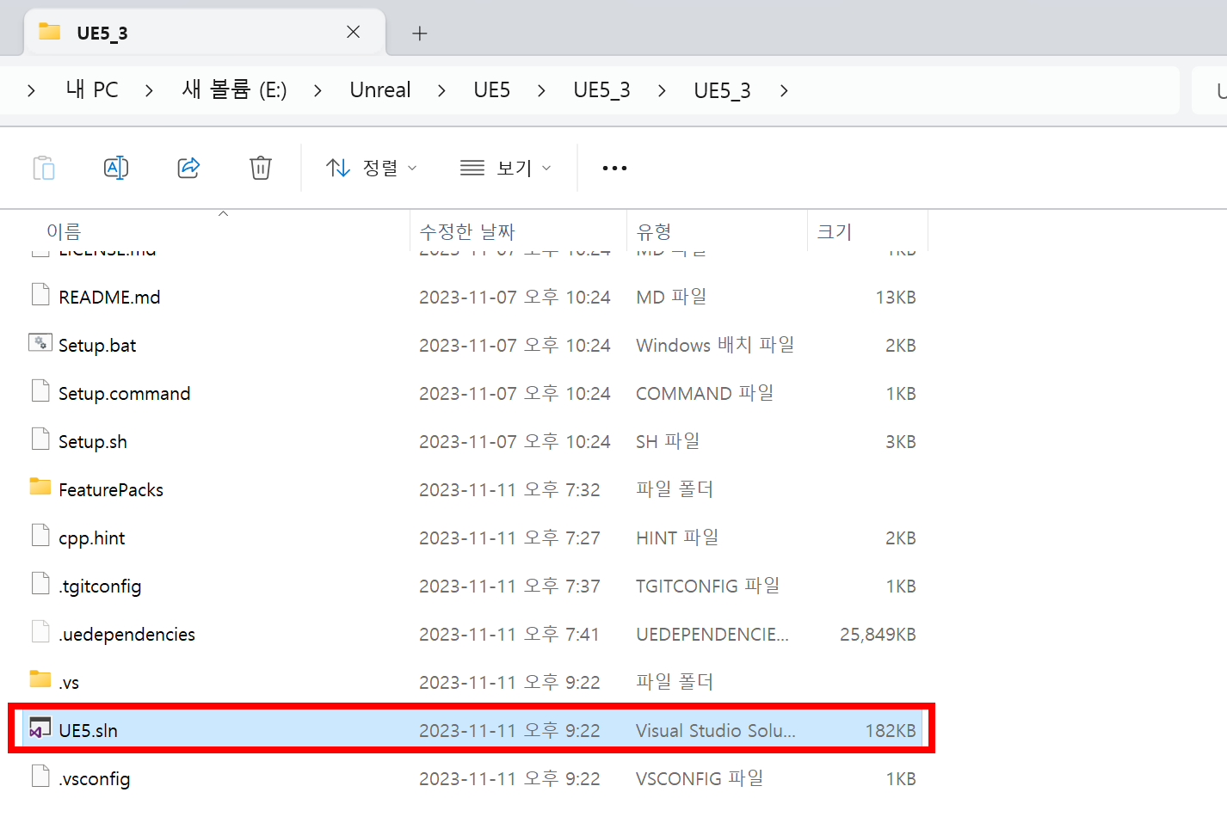The image size is (1227, 823).
Task: Click the Setup.command file icon
Action: coord(40,391)
